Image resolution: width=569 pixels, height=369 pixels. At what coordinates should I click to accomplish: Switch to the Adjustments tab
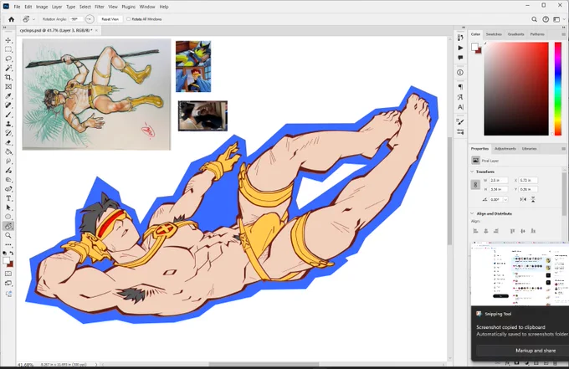505,149
